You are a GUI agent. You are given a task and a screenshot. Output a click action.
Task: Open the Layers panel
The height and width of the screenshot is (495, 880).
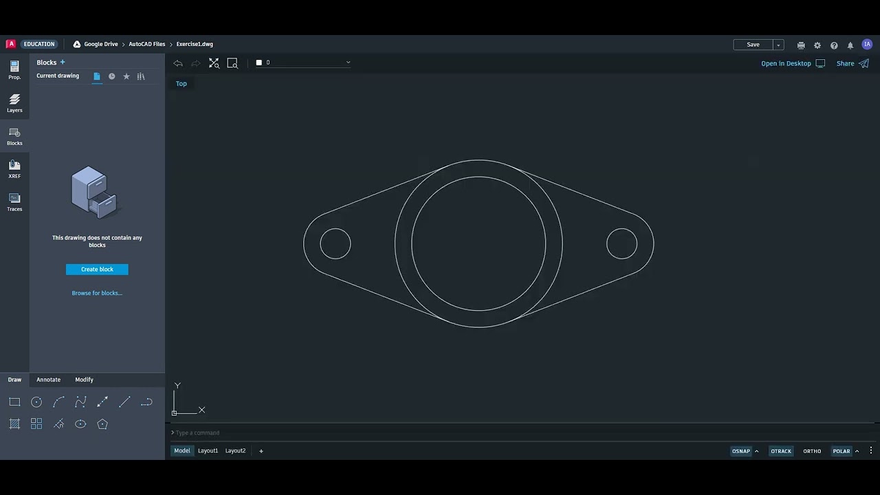point(14,103)
